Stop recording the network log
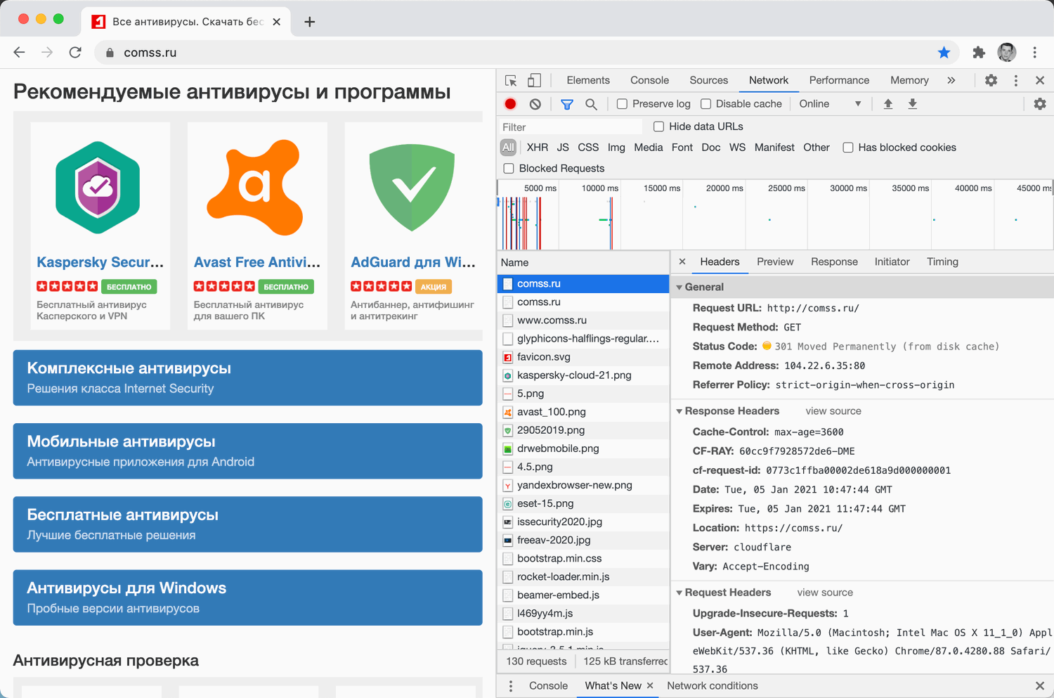The height and width of the screenshot is (698, 1054). pos(511,104)
